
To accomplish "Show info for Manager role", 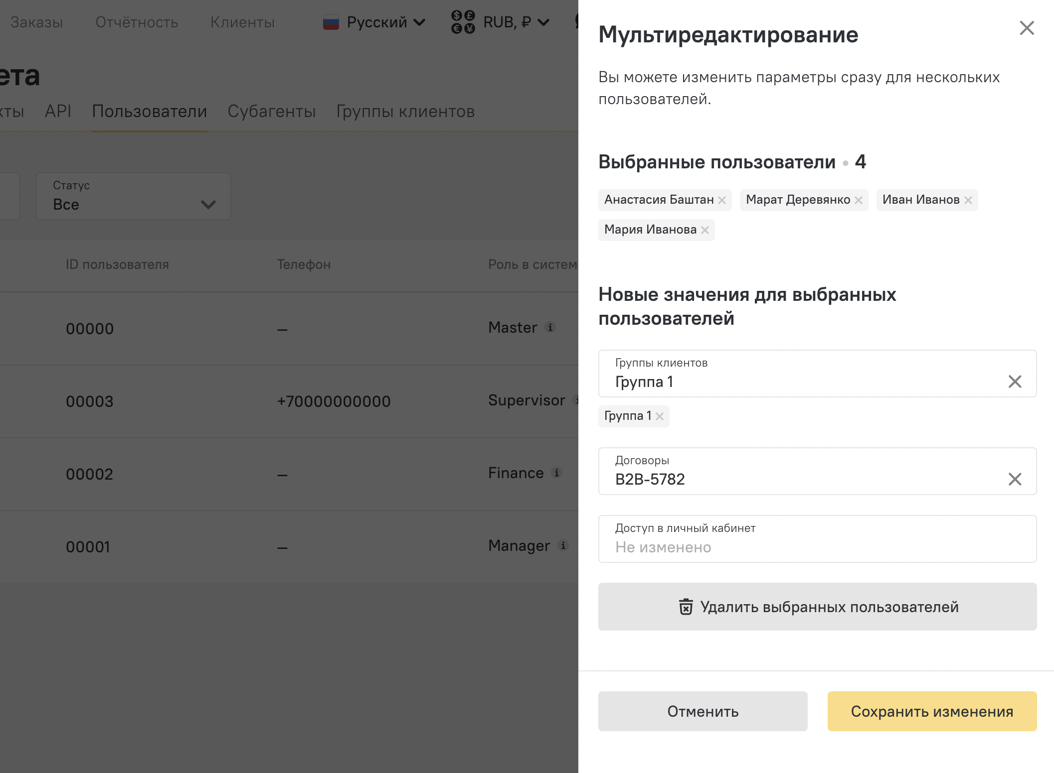I will pyautogui.click(x=563, y=545).
